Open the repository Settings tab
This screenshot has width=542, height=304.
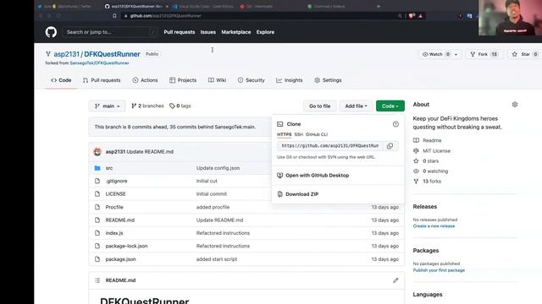pyautogui.click(x=328, y=80)
